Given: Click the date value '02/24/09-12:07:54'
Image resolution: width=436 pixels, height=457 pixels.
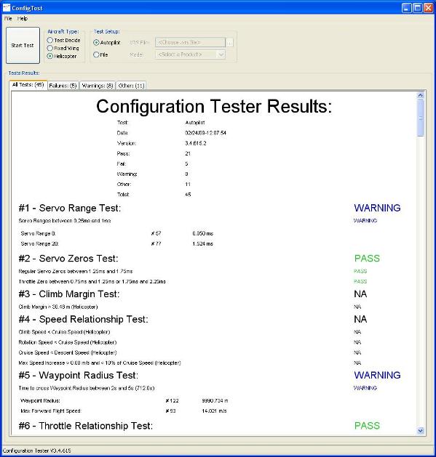Looking at the screenshot, I should tap(205, 133).
